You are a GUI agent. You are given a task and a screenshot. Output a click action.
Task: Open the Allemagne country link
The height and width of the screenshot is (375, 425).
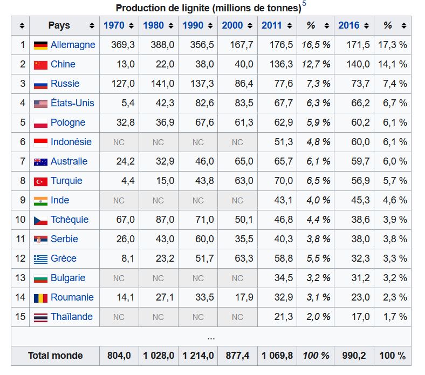[x=73, y=45]
